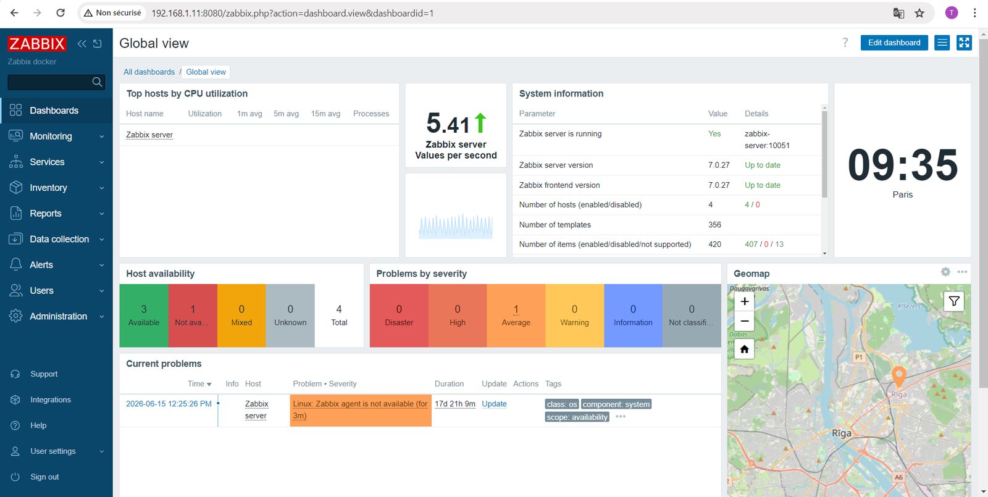Zoom in on the Geomap
This screenshot has height=497, width=988.
[745, 301]
